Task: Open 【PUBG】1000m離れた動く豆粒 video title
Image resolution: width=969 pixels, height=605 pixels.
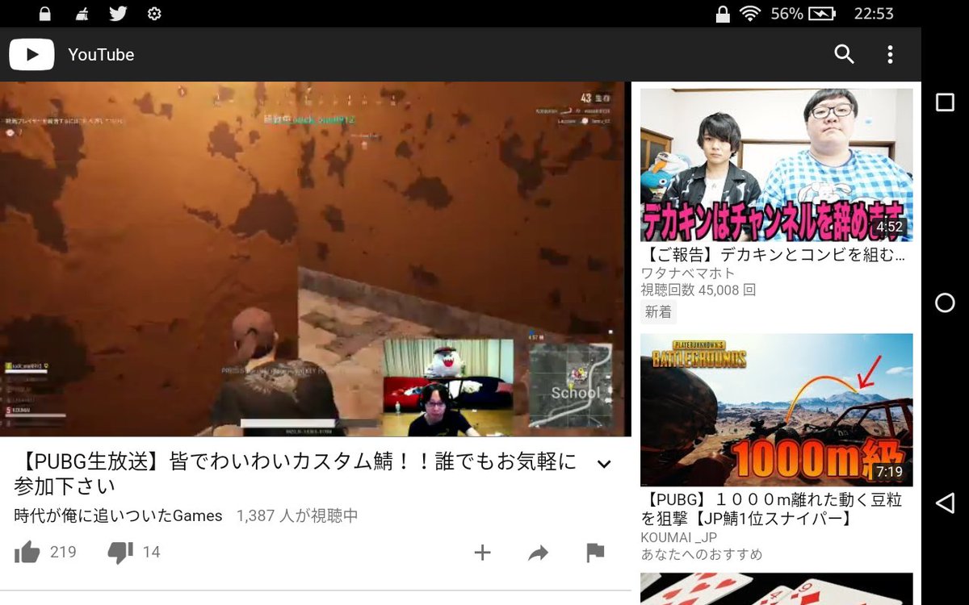Action: click(x=772, y=509)
